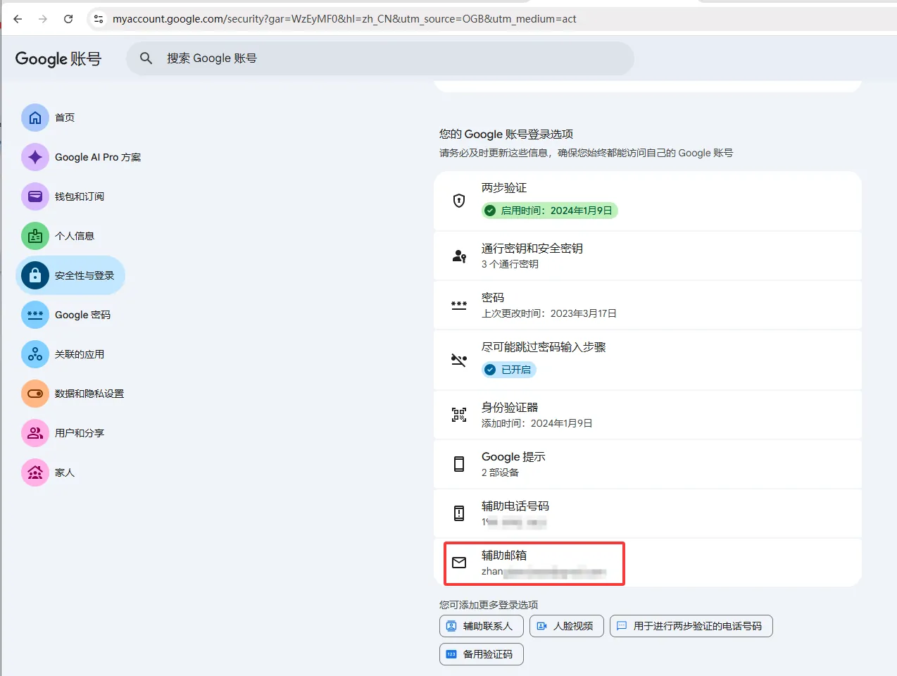Open the 两步验证 settings row
897x676 pixels.
click(x=648, y=201)
